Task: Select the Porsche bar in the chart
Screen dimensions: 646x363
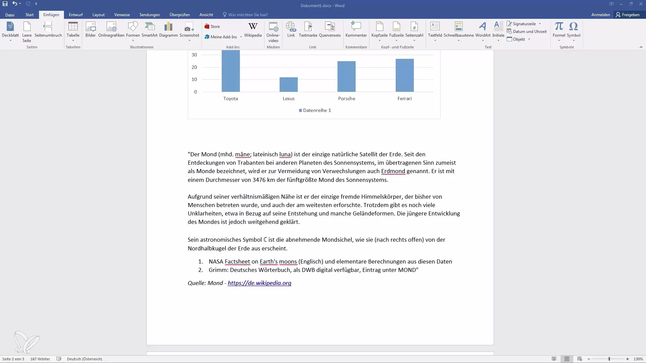Action: pyautogui.click(x=347, y=76)
